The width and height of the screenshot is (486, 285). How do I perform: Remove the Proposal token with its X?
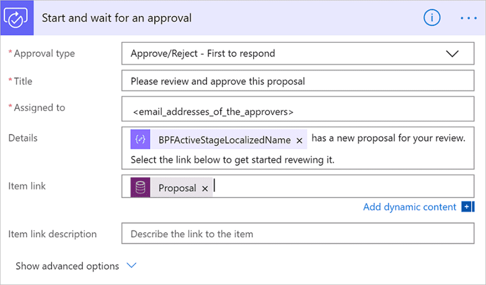pyautogui.click(x=205, y=188)
